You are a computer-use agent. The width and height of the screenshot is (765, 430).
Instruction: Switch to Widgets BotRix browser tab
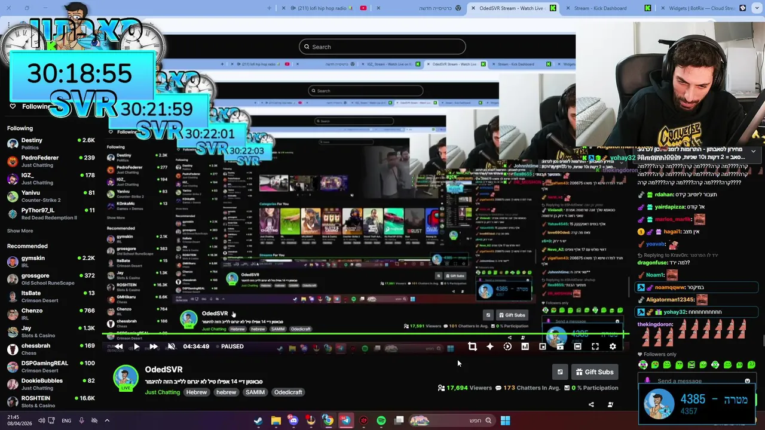[x=702, y=8]
